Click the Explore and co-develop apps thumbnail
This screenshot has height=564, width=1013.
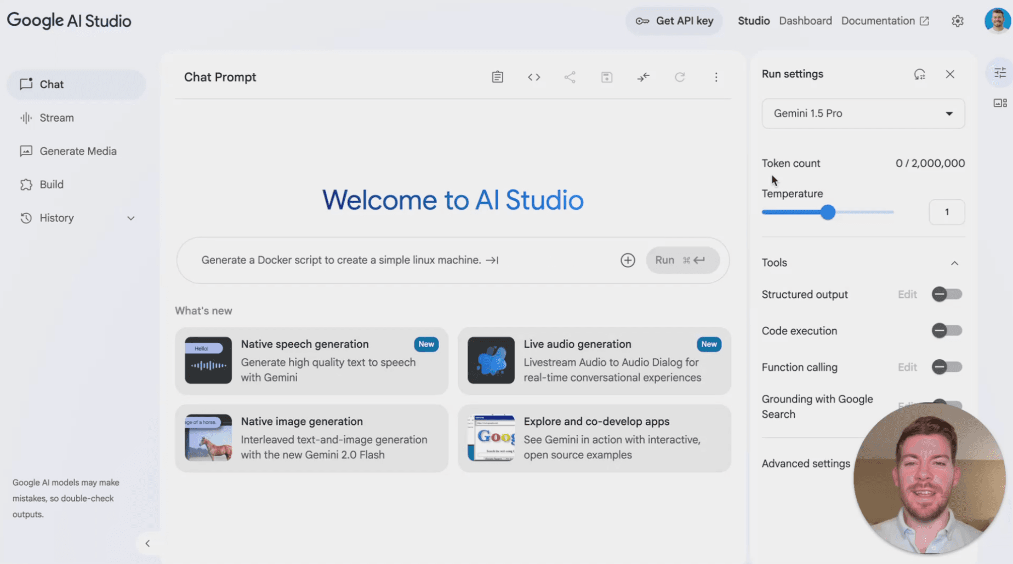[x=491, y=438]
